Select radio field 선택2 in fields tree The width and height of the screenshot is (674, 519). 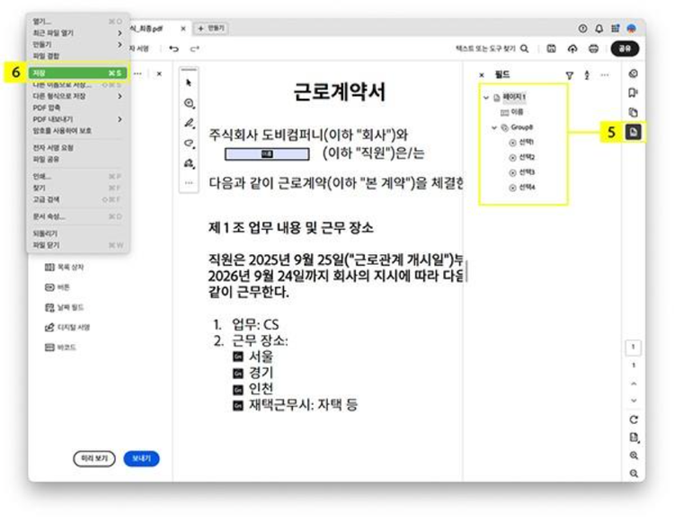coord(521,157)
